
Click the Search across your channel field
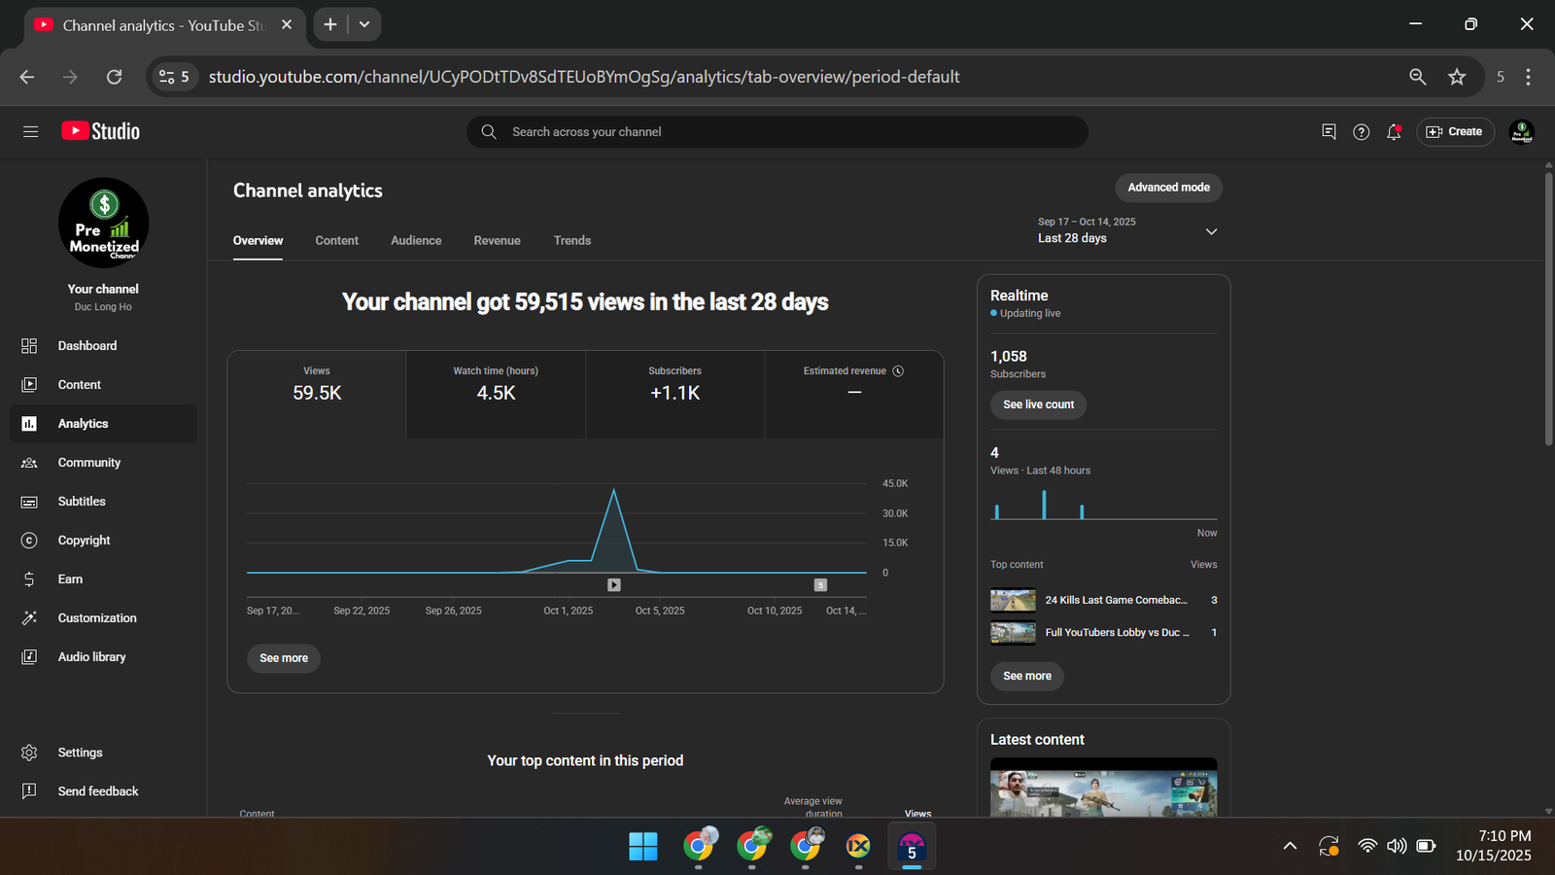point(777,132)
